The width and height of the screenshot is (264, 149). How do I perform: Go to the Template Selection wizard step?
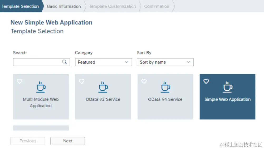pos(20,6)
